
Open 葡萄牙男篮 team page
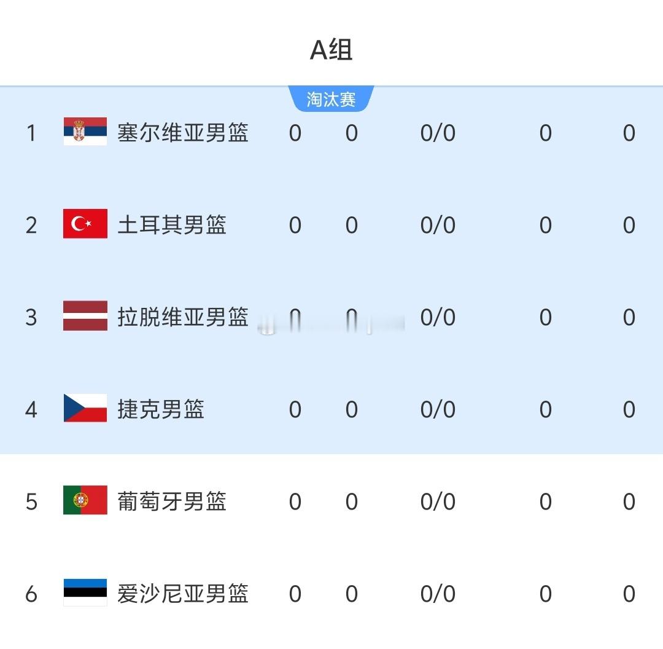[x=172, y=502]
